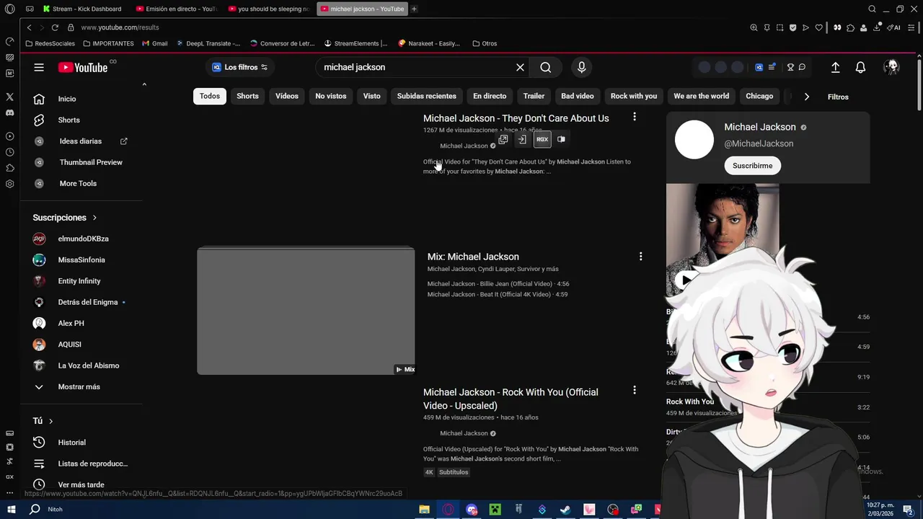Open the vidIQ trophy icon

coord(790,67)
